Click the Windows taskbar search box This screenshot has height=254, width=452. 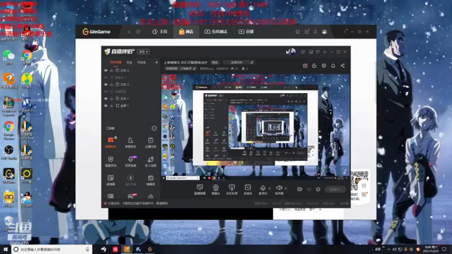tap(51, 249)
